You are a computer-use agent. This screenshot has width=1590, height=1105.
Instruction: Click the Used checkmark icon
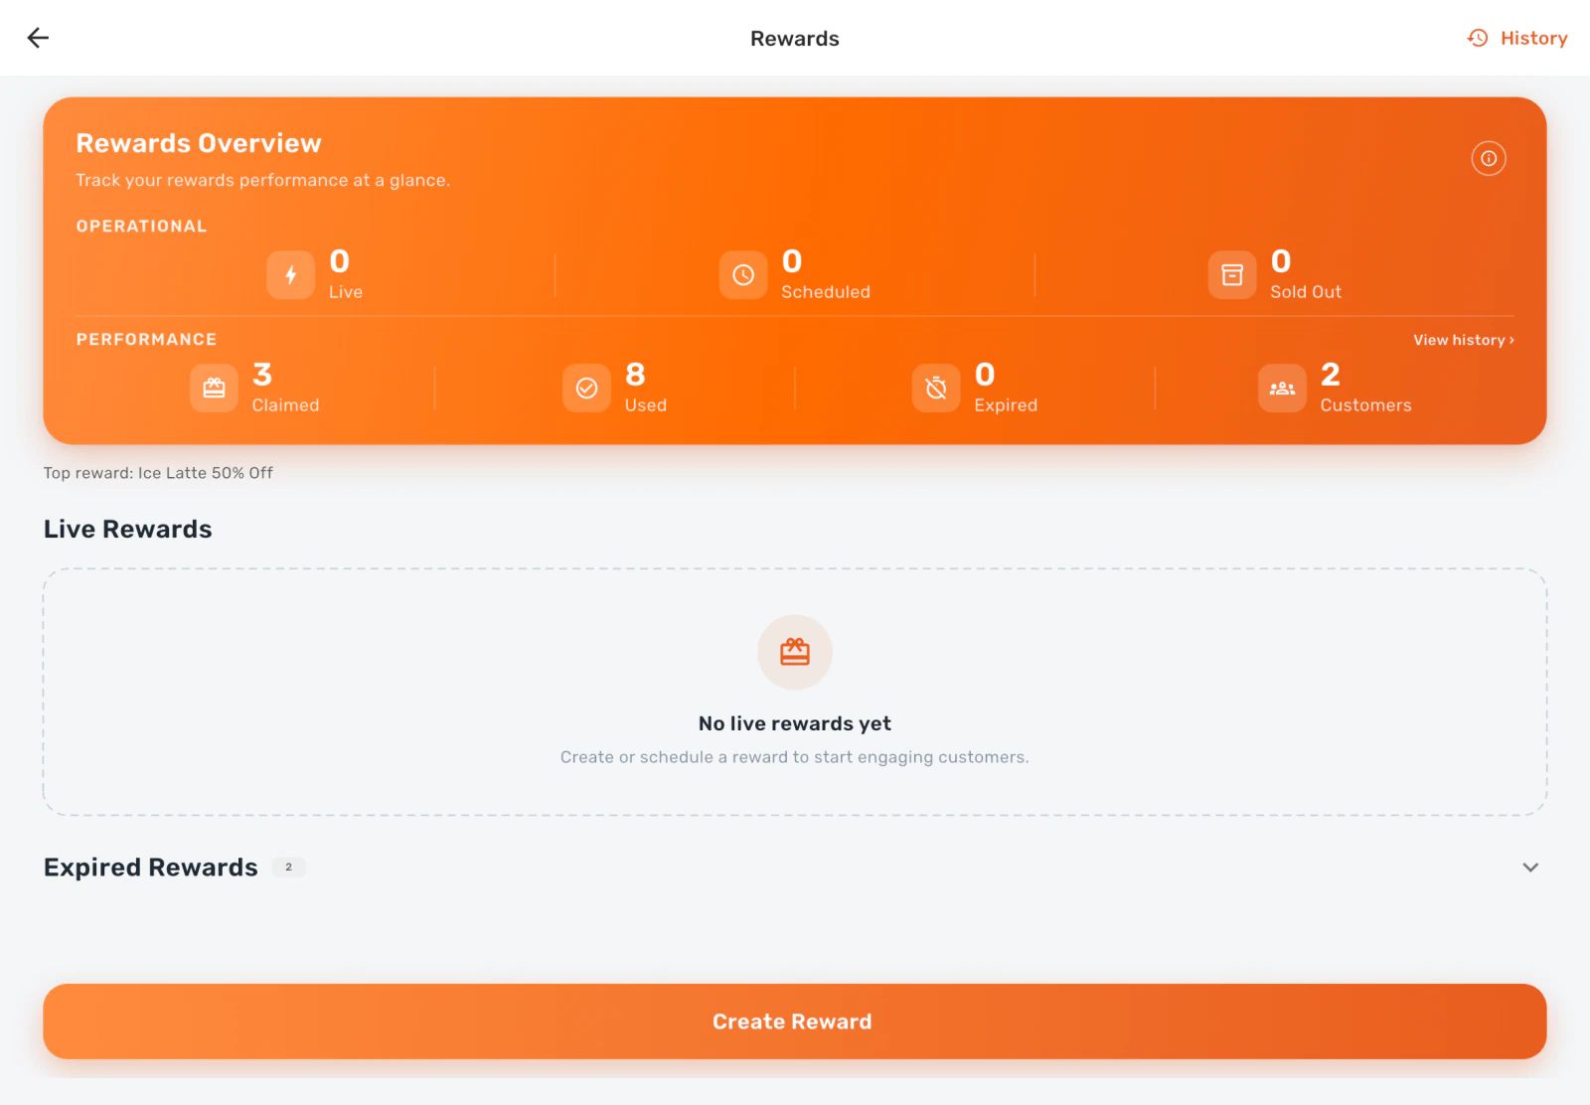pyautogui.click(x=586, y=388)
